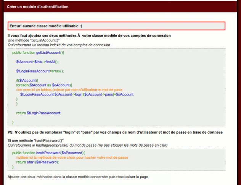Click the $tLoginPassAccount assignment line inside foreach
Viewport: 241px width, 185px height.
tap(77, 94)
